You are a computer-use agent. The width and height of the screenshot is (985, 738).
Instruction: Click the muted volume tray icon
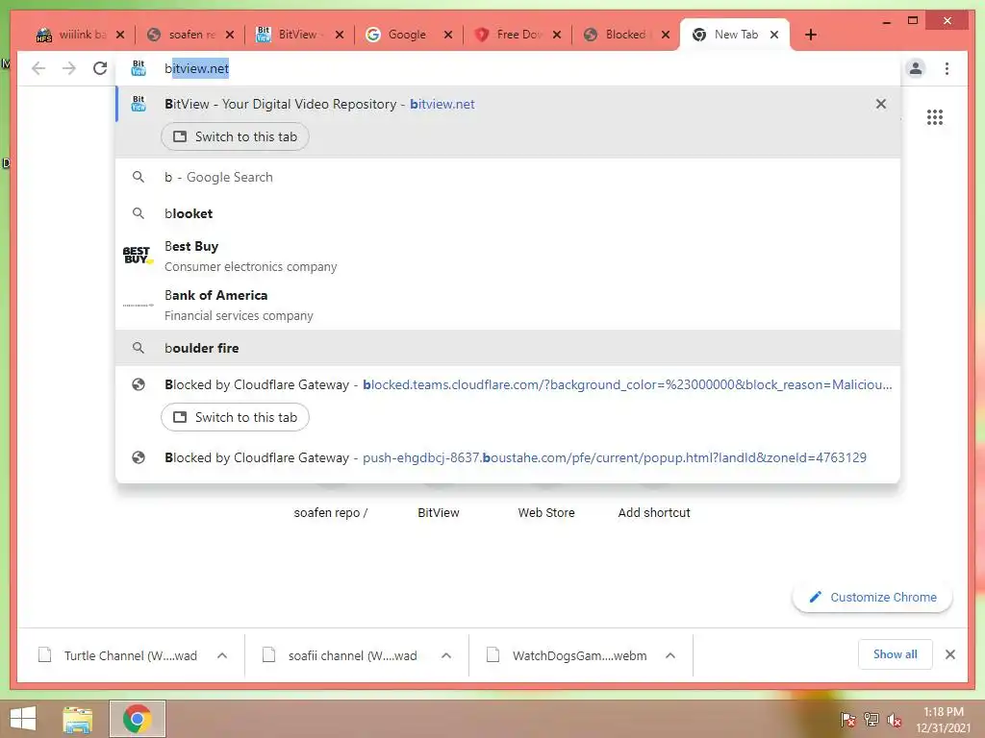(894, 719)
